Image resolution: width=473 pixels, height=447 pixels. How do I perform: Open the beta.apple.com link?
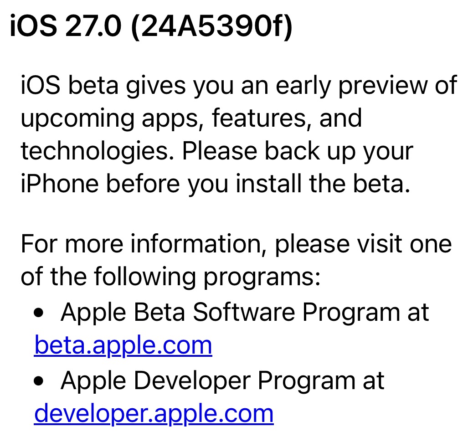point(123,345)
